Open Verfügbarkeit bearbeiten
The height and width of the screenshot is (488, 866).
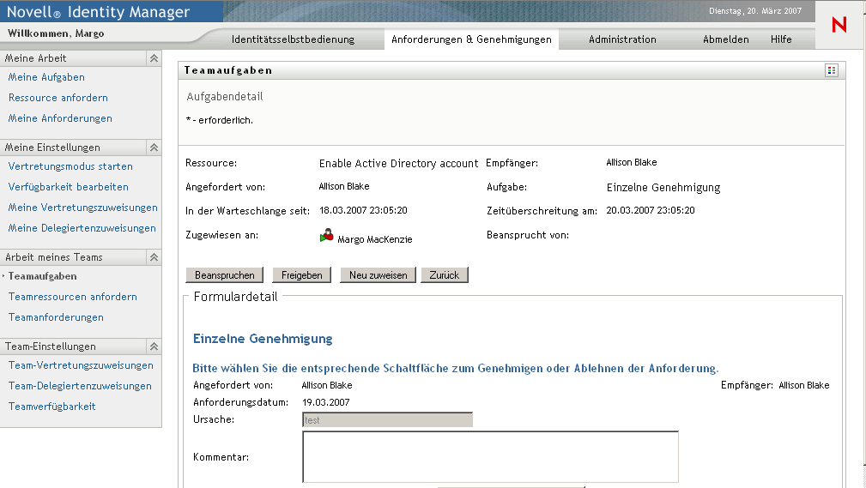point(68,187)
